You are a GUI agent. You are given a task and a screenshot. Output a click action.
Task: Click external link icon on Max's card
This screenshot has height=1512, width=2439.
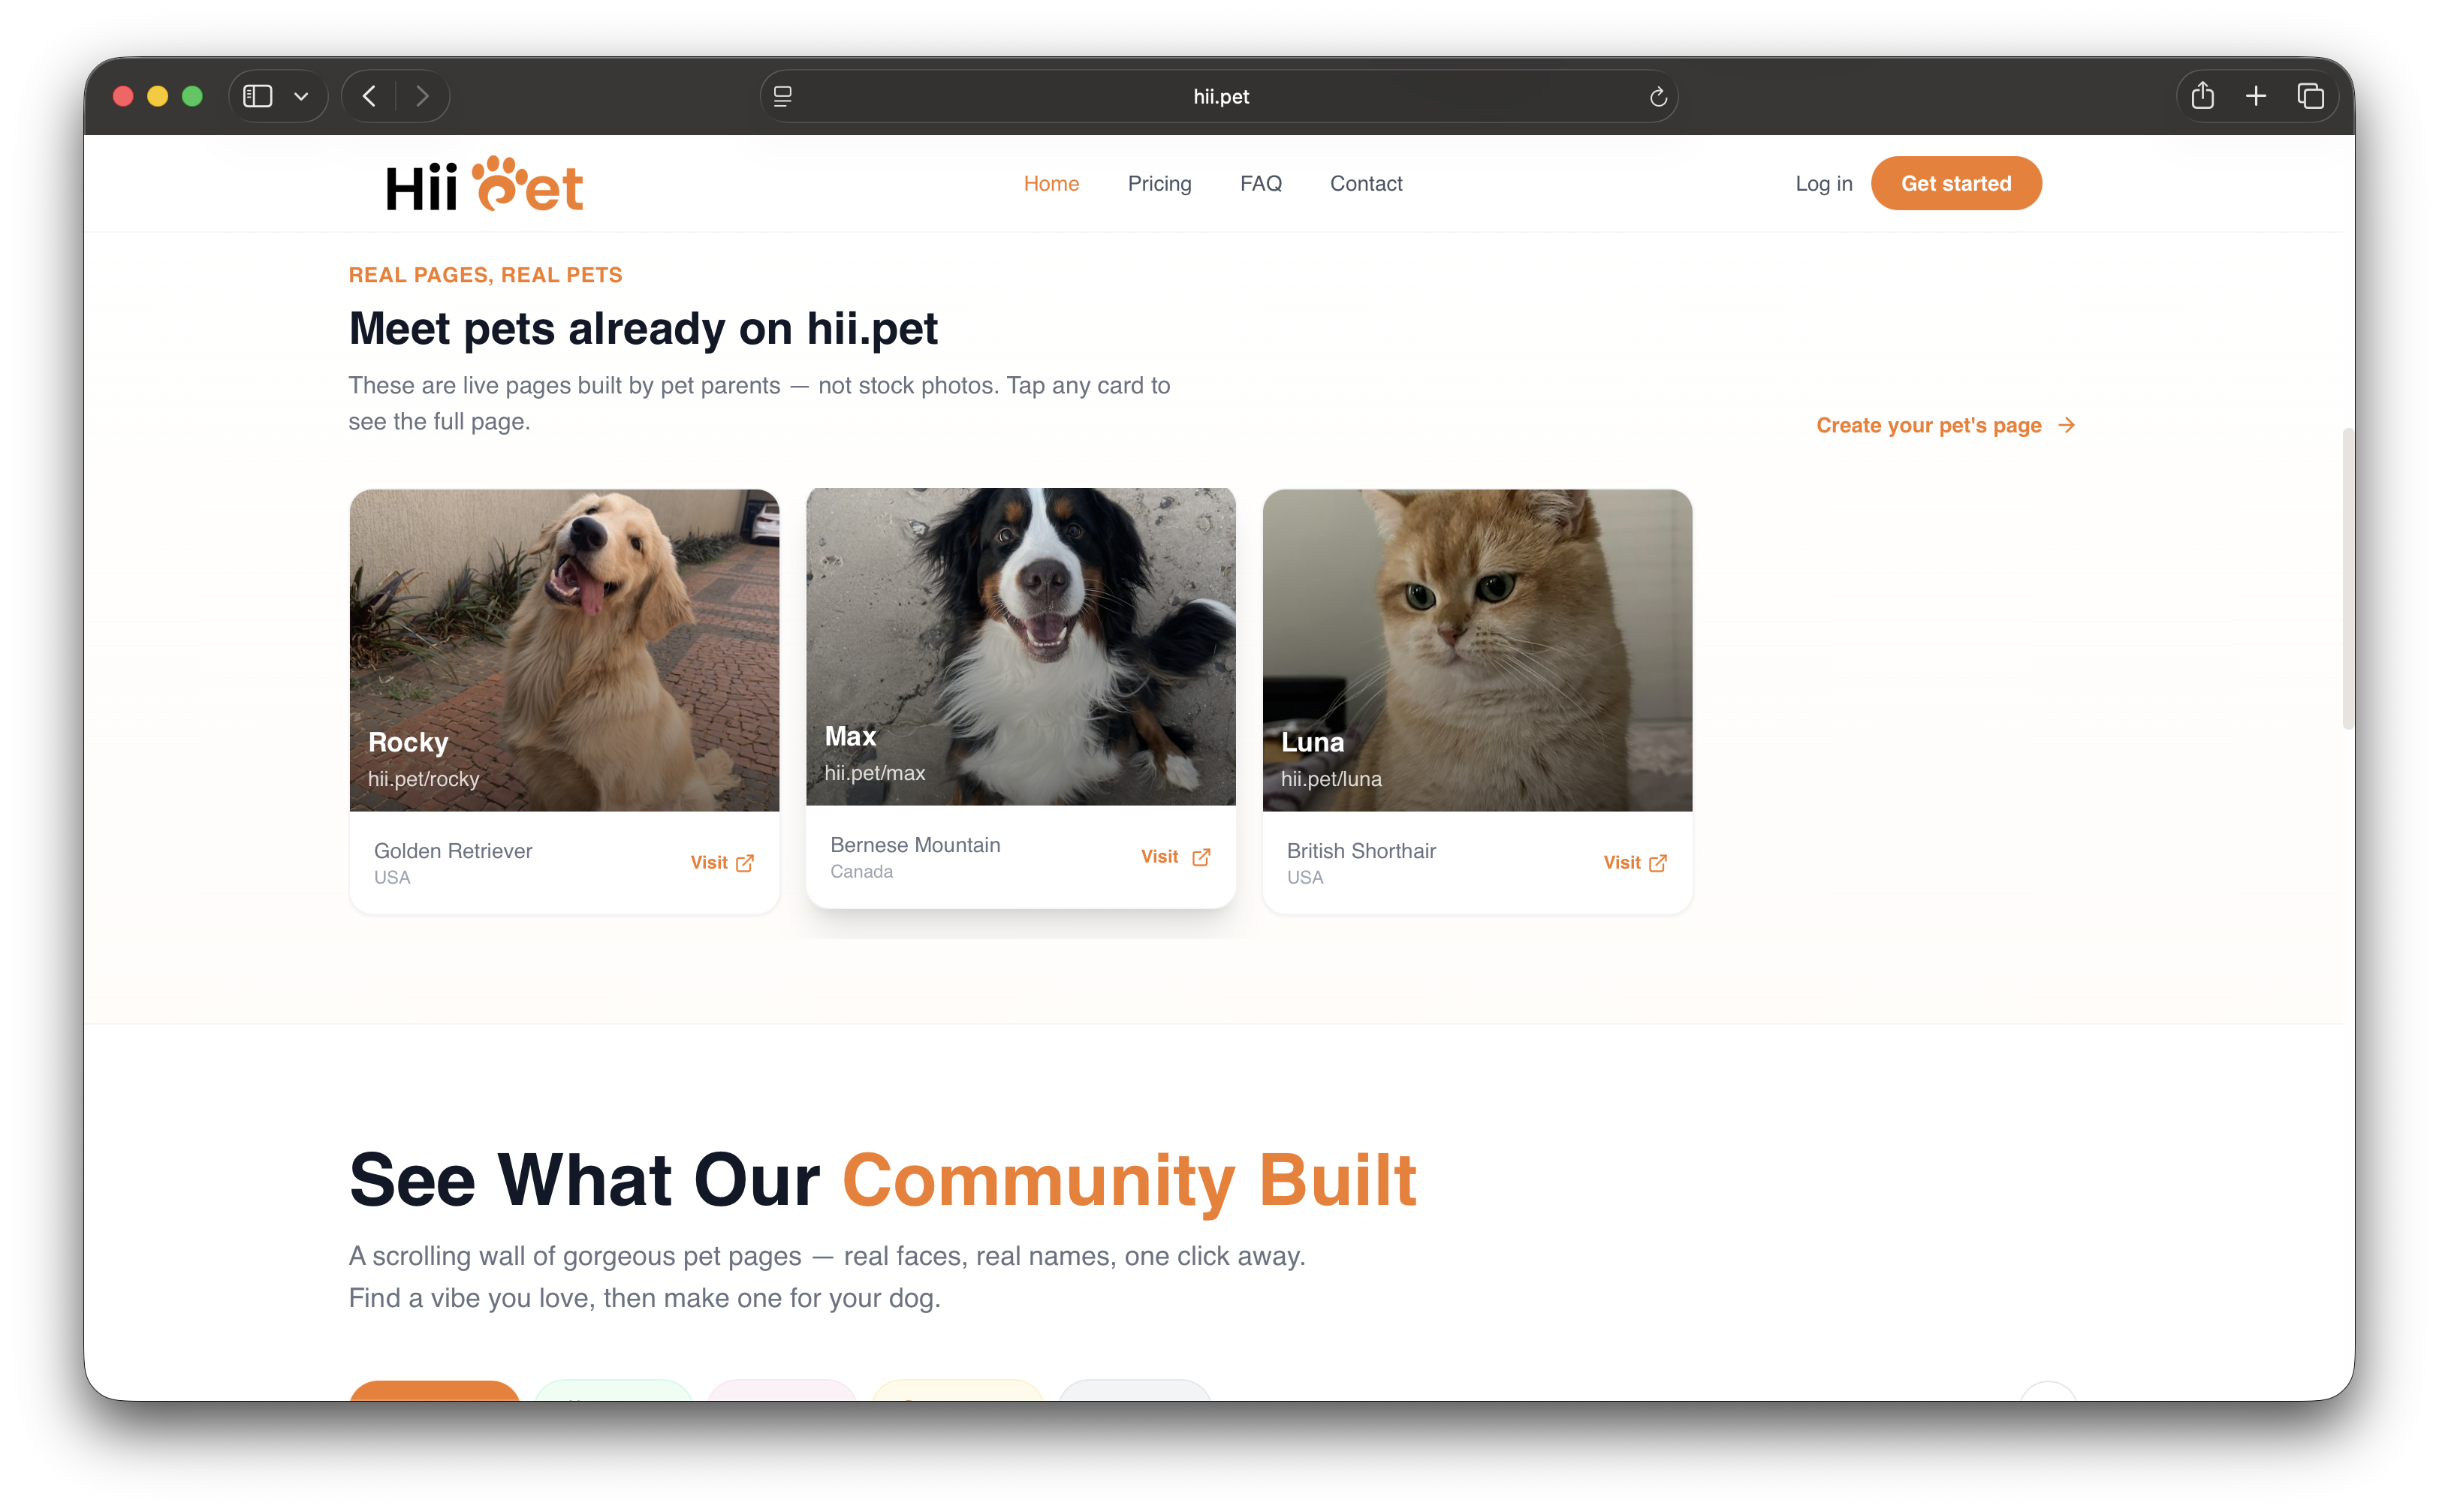point(1201,857)
